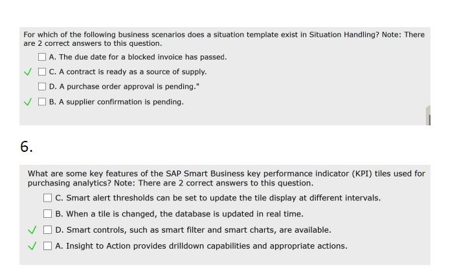
Task: Click green checkmark beside supplier confirmation answer
Action: [27, 102]
